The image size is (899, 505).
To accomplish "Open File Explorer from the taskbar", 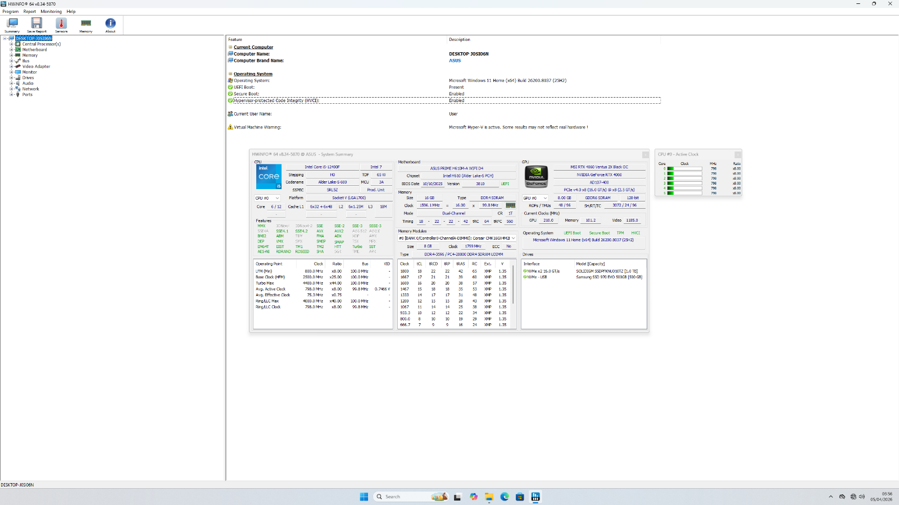I will click(489, 497).
